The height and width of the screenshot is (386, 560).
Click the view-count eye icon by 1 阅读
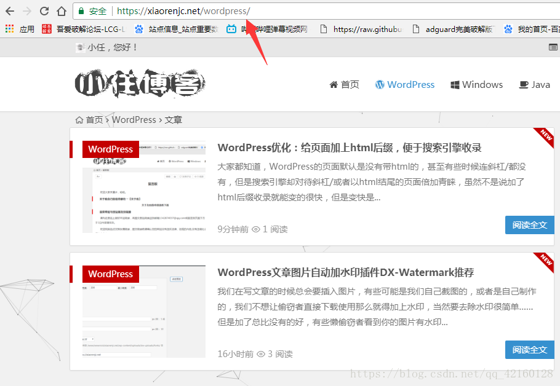tap(256, 229)
